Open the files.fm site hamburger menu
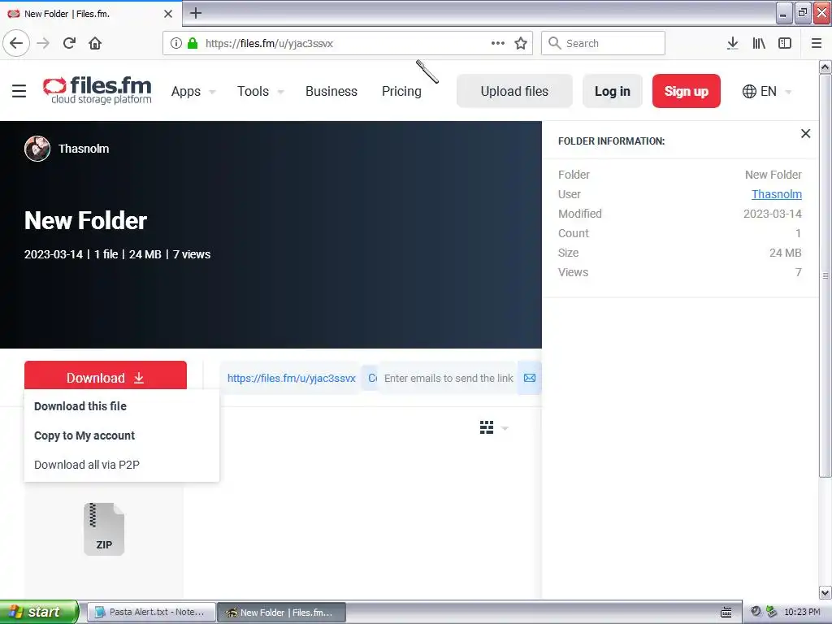The width and height of the screenshot is (832, 624). [19, 91]
